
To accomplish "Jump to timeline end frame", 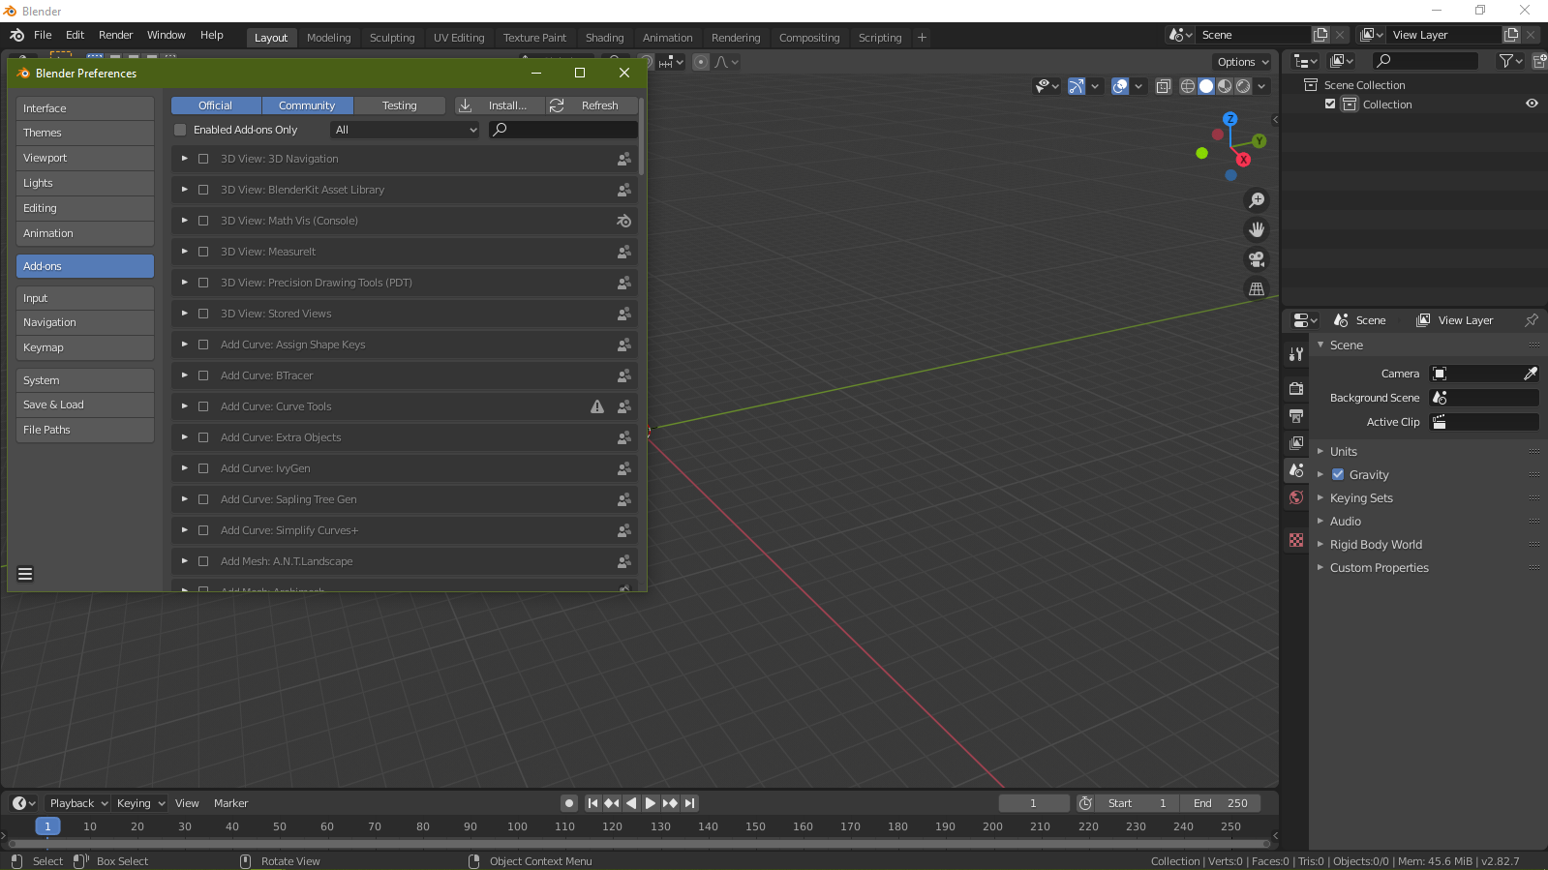I will coord(689,803).
